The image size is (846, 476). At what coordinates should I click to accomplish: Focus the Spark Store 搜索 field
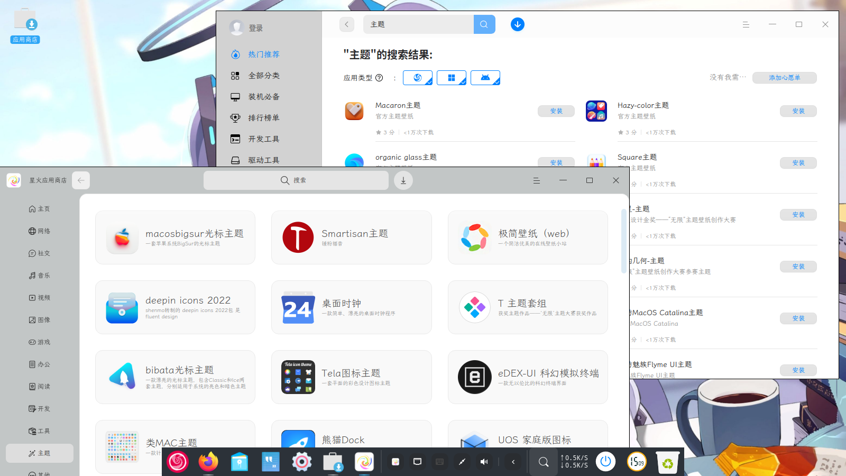[x=296, y=180]
